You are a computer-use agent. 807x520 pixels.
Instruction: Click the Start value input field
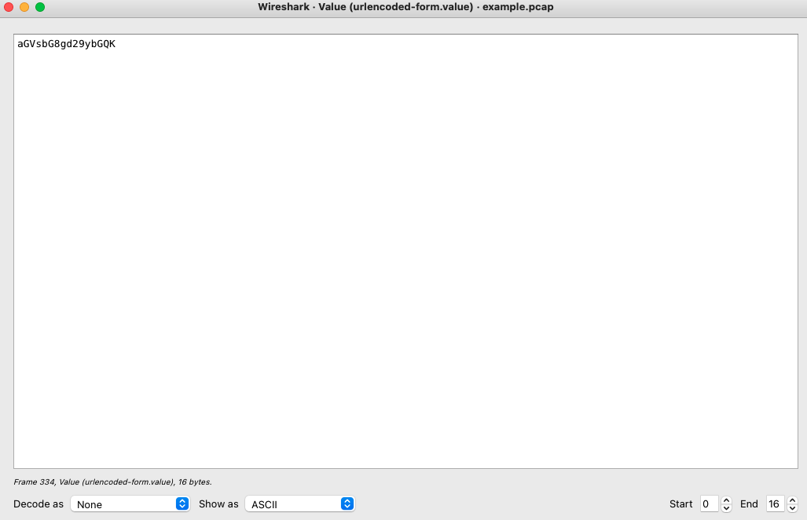point(709,504)
